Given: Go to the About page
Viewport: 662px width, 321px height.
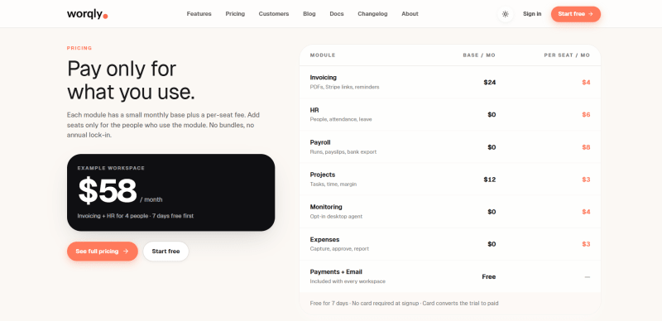Looking at the screenshot, I should pyautogui.click(x=410, y=14).
